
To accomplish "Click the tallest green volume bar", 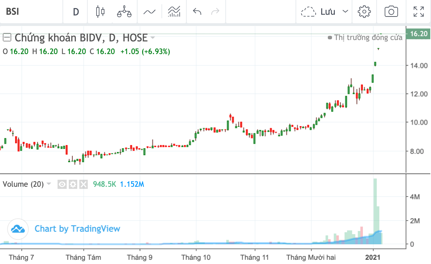I will pos(375,211).
